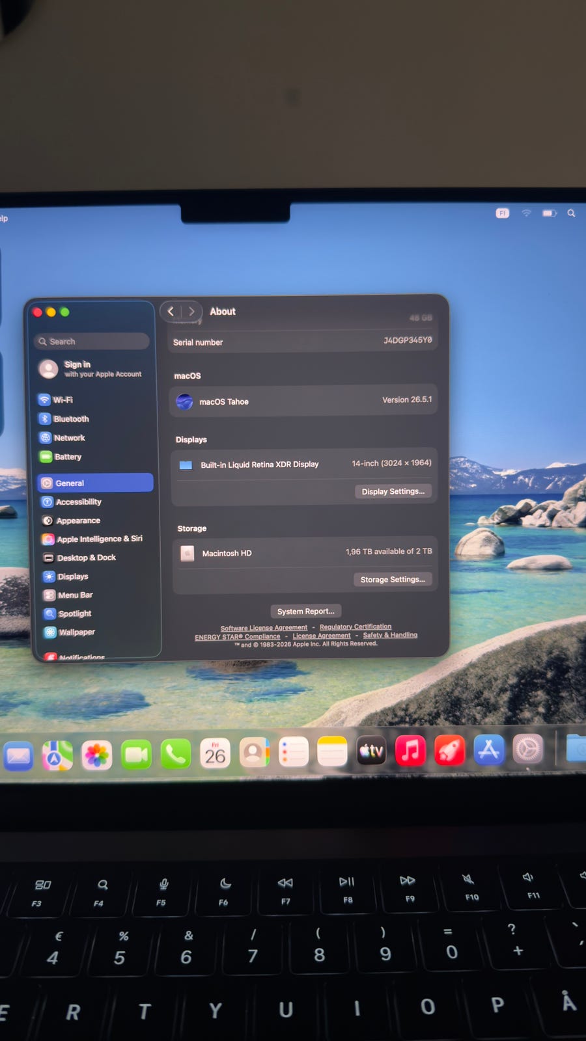Image resolution: width=586 pixels, height=1041 pixels.
Task: Click the Display Settings... button
Action: point(393,491)
